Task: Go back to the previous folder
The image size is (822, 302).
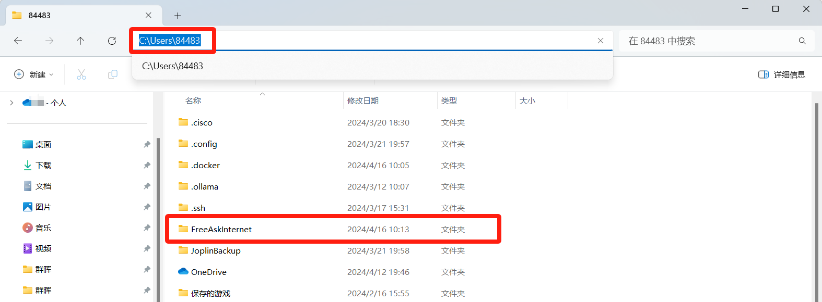Action: [18, 41]
